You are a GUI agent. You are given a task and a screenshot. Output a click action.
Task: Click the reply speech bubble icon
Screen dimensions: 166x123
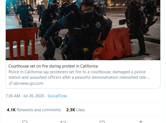pyautogui.click(x=25, y=122)
